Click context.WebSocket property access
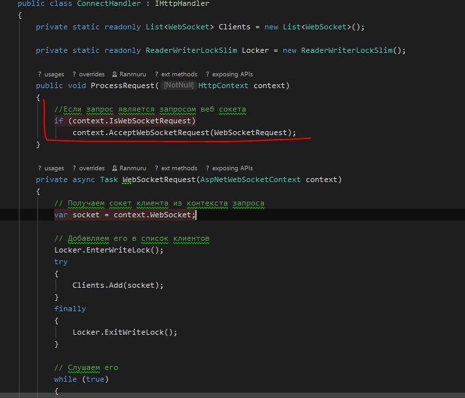Screen dimensions: 465x398 point(152,215)
